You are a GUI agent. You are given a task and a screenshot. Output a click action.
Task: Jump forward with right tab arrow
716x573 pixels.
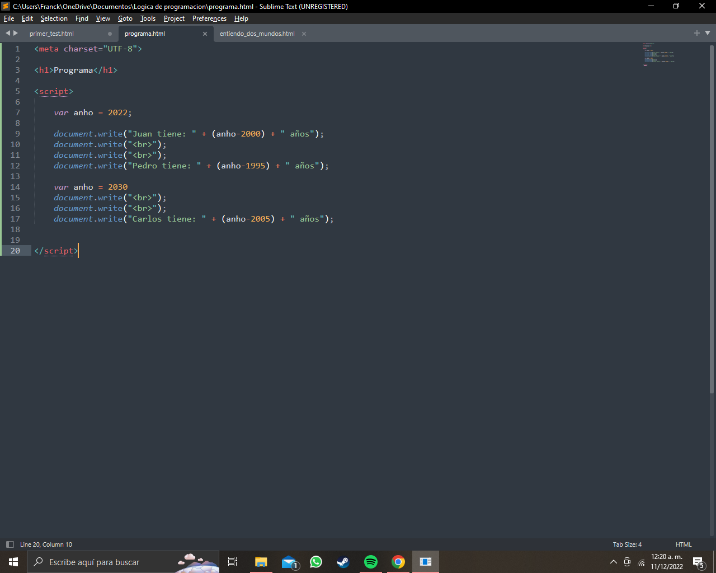16,33
